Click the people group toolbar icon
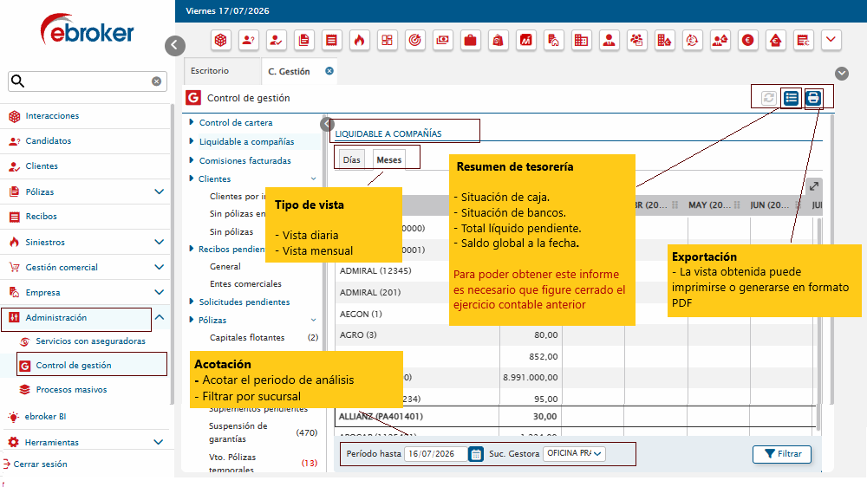This screenshot has width=867, height=487. pyautogui.click(x=637, y=41)
